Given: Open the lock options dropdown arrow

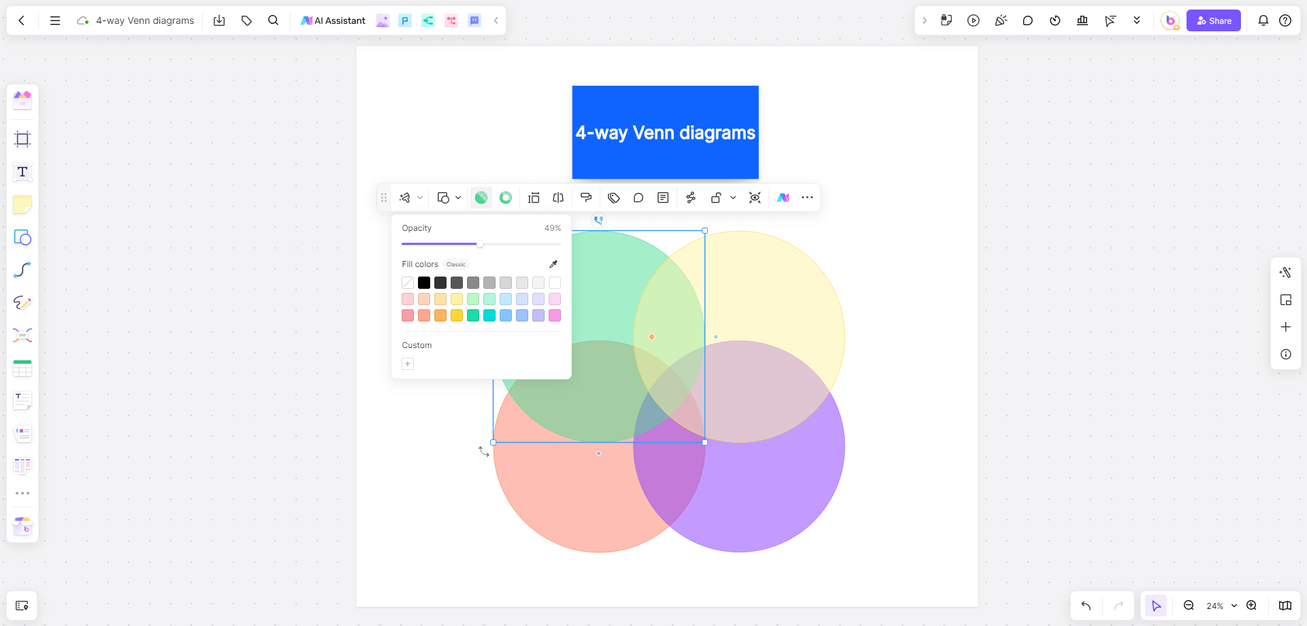Looking at the screenshot, I should click(733, 198).
